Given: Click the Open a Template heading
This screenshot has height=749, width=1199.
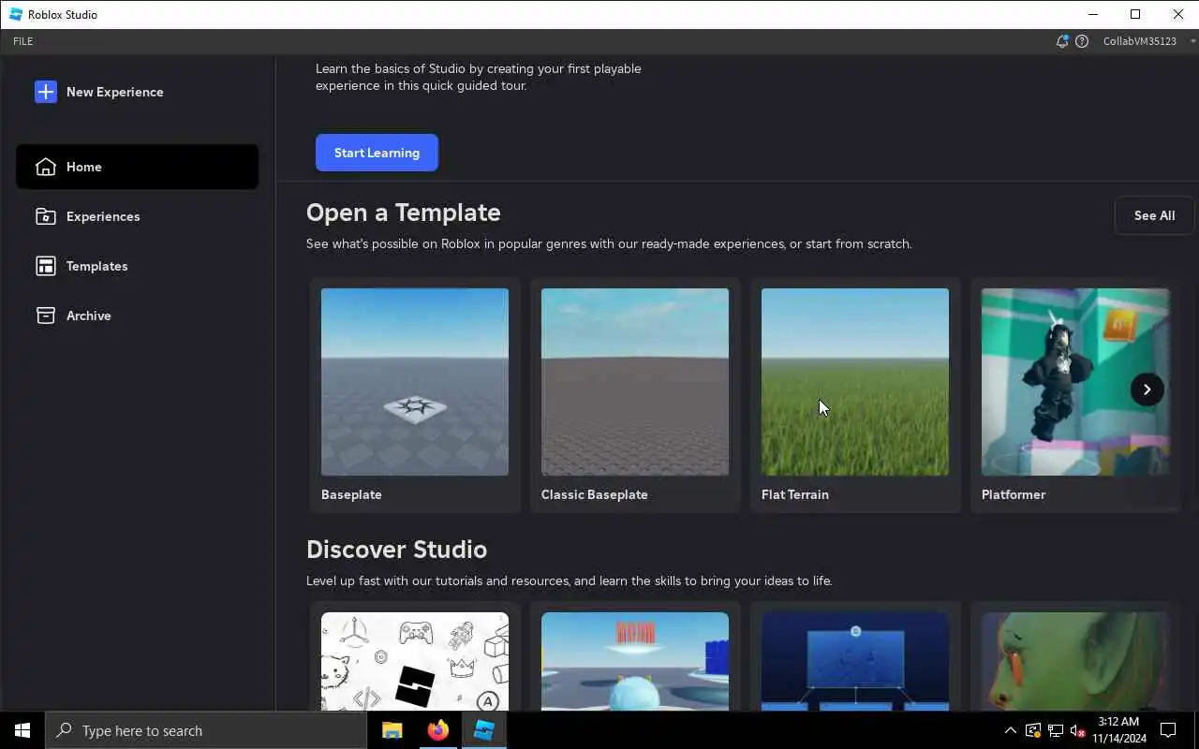Looking at the screenshot, I should pos(404,213).
